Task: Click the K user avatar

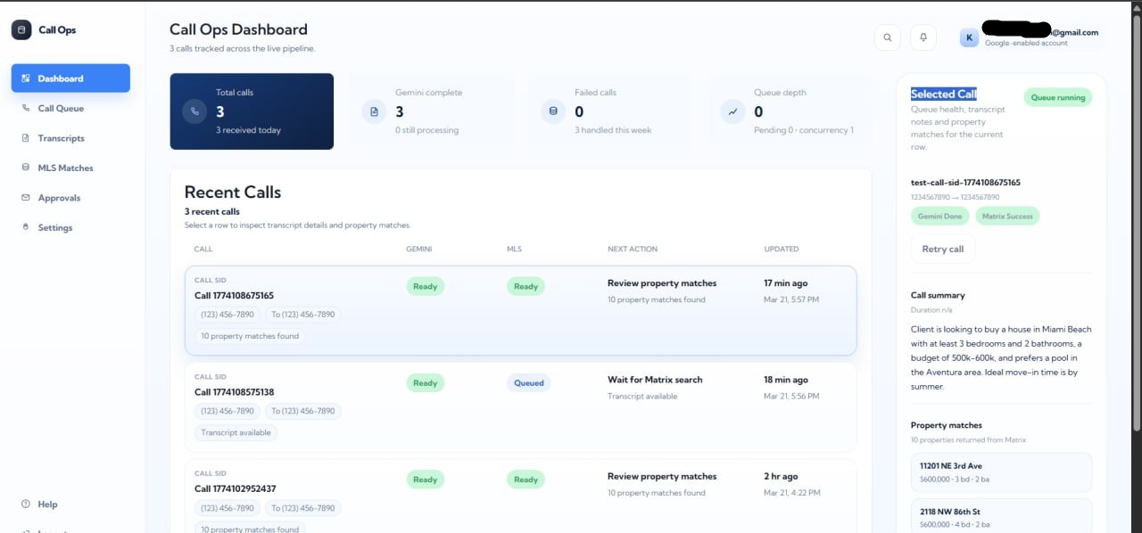Action: [x=969, y=37]
